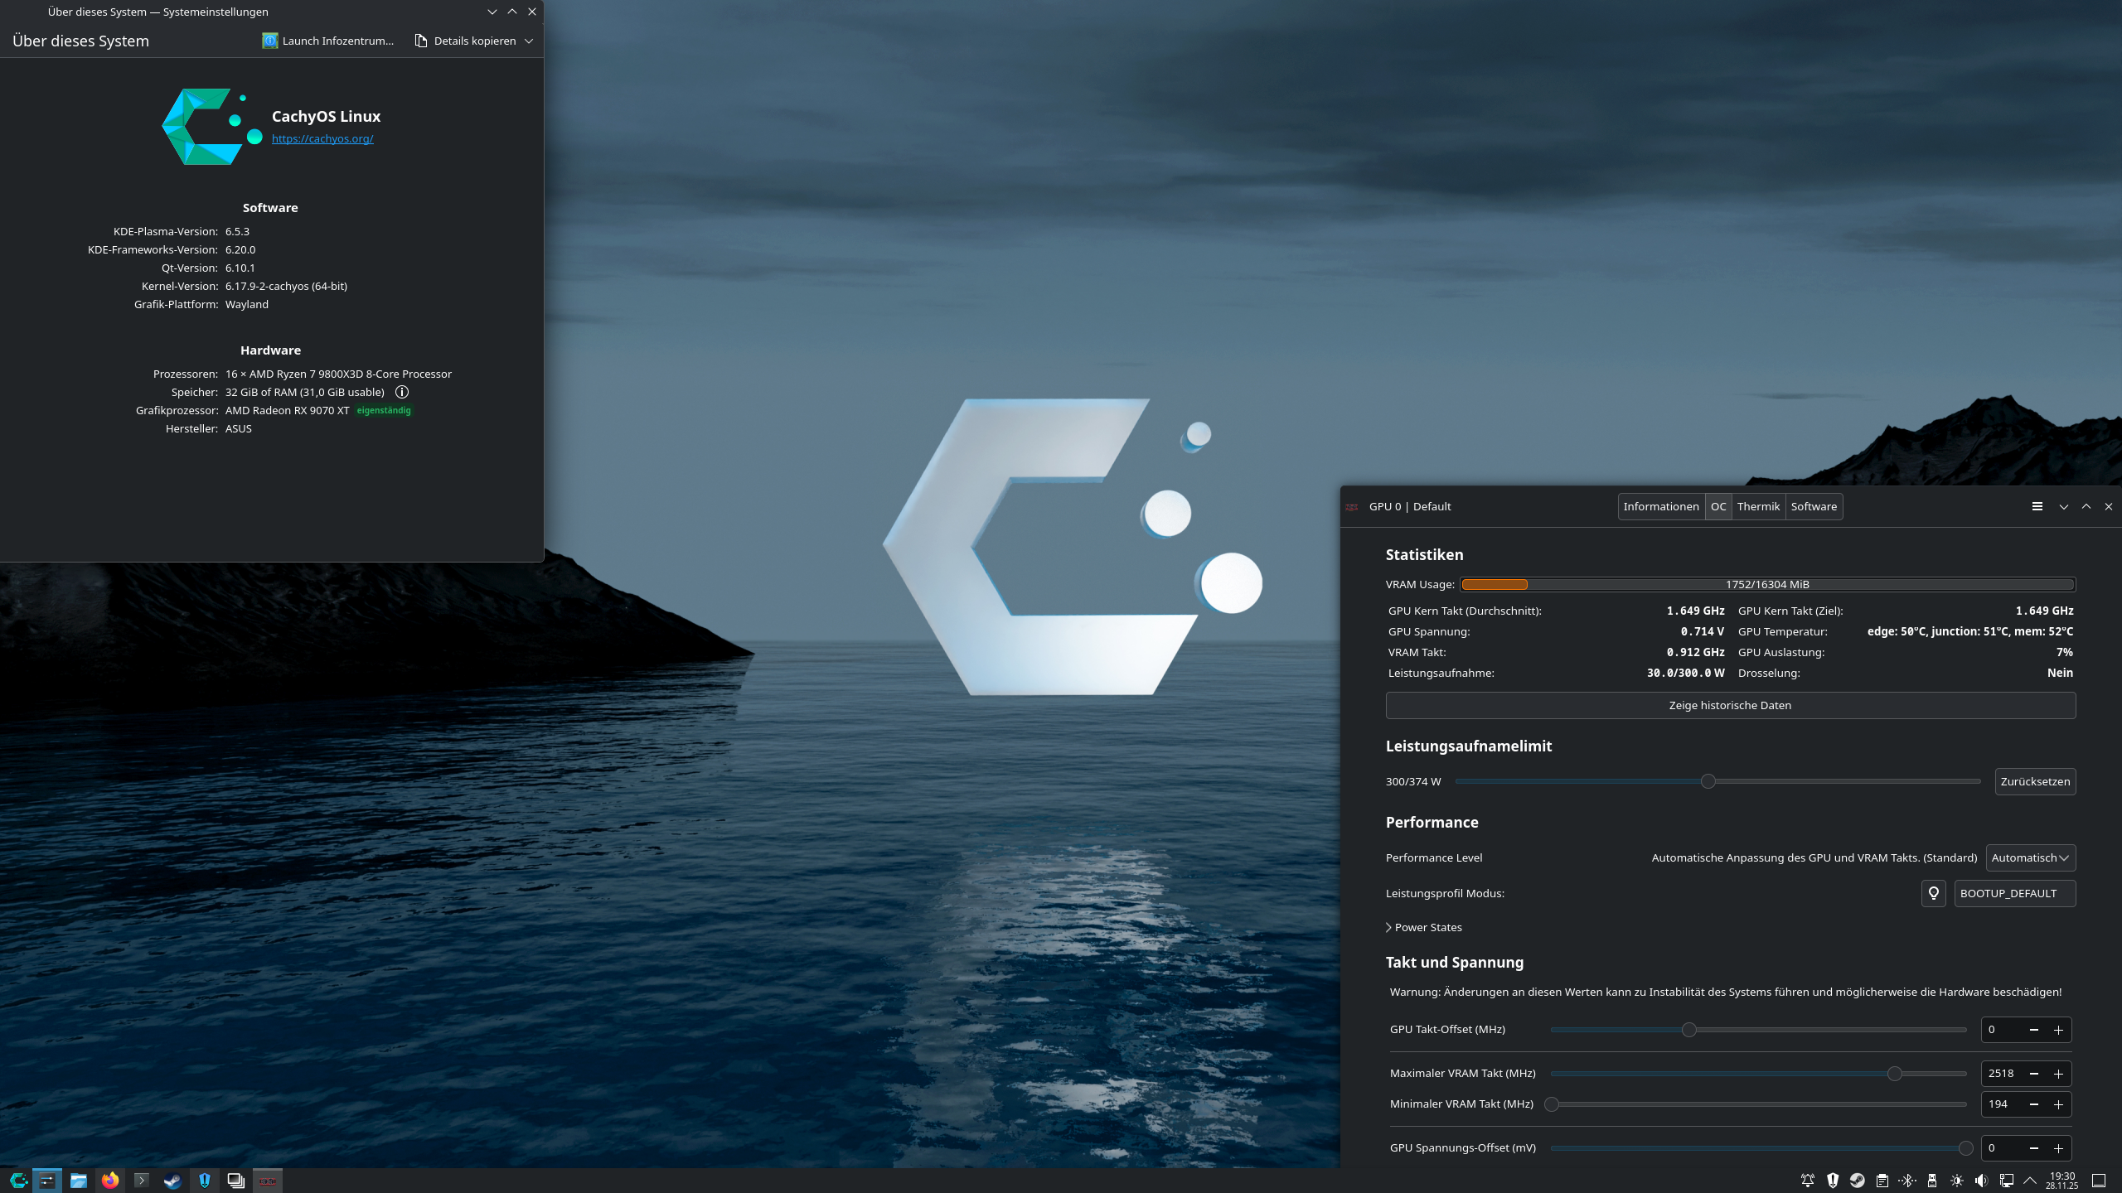Open Bluetooth settings in the system tray
The height and width of the screenshot is (1193, 2122).
click(x=1906, y=1181)
